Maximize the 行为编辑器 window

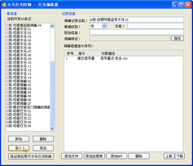tap(182, 5)
